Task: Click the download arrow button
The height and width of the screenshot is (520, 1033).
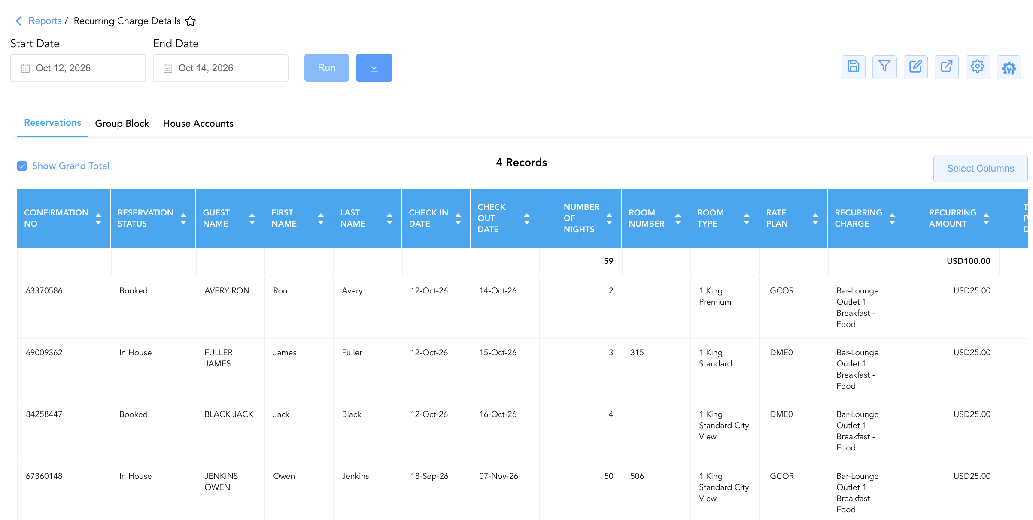Action: (374, 68)
